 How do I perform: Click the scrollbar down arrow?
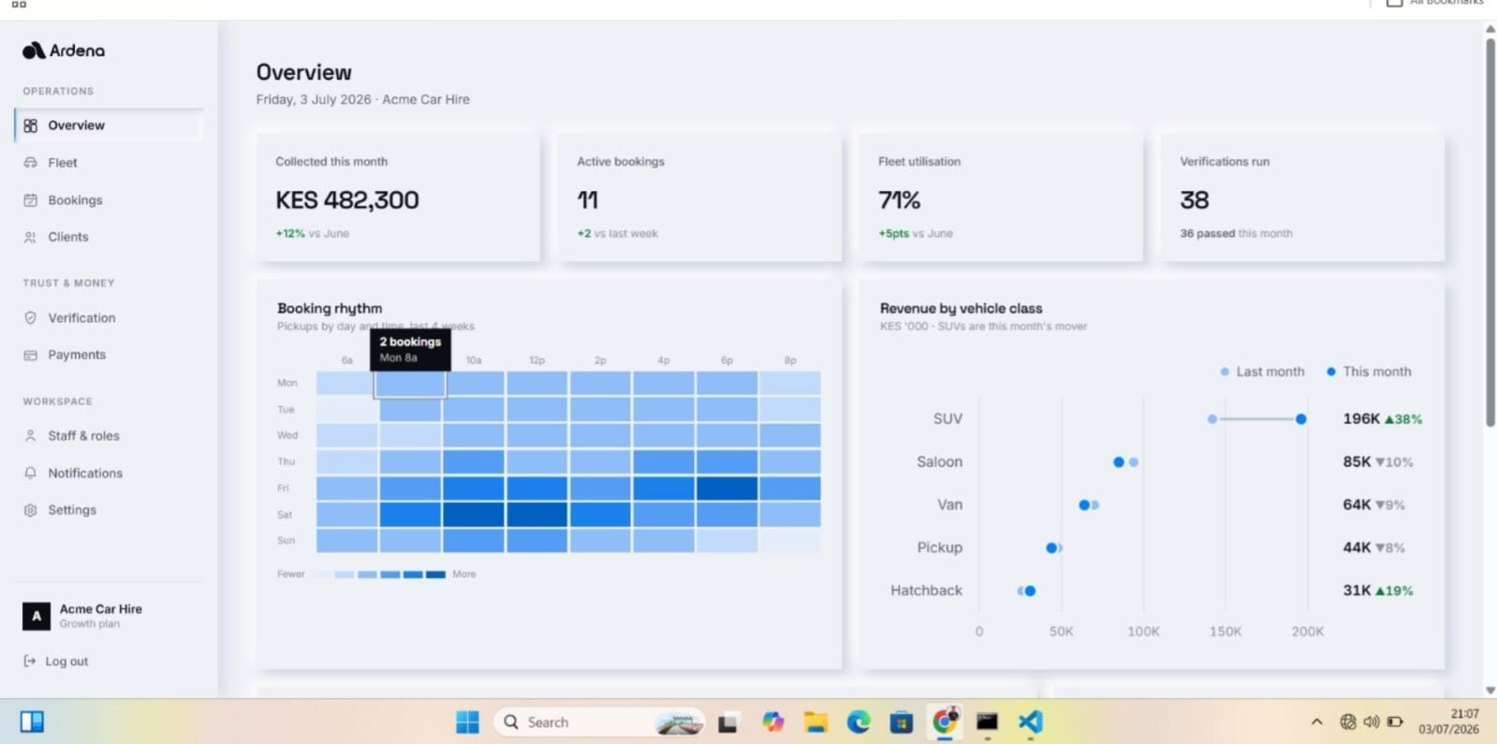tap(1490, 691)
